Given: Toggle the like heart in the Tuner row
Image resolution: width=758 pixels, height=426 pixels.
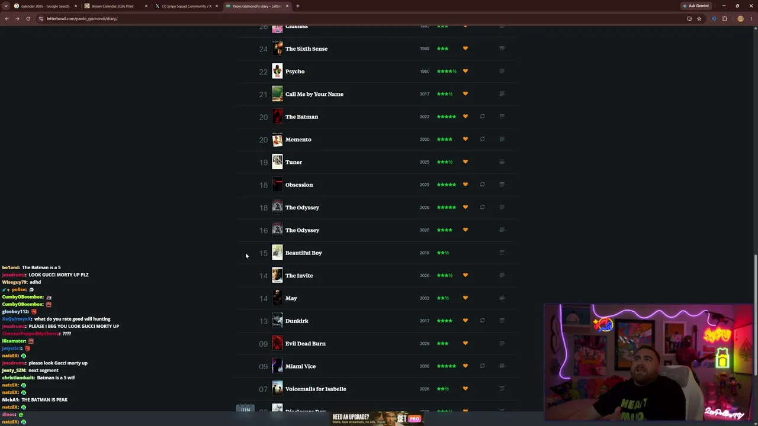Looking at the screenshot, I should point(465,162).
